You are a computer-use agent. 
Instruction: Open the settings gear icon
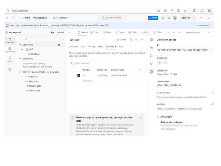click(163, 18)
